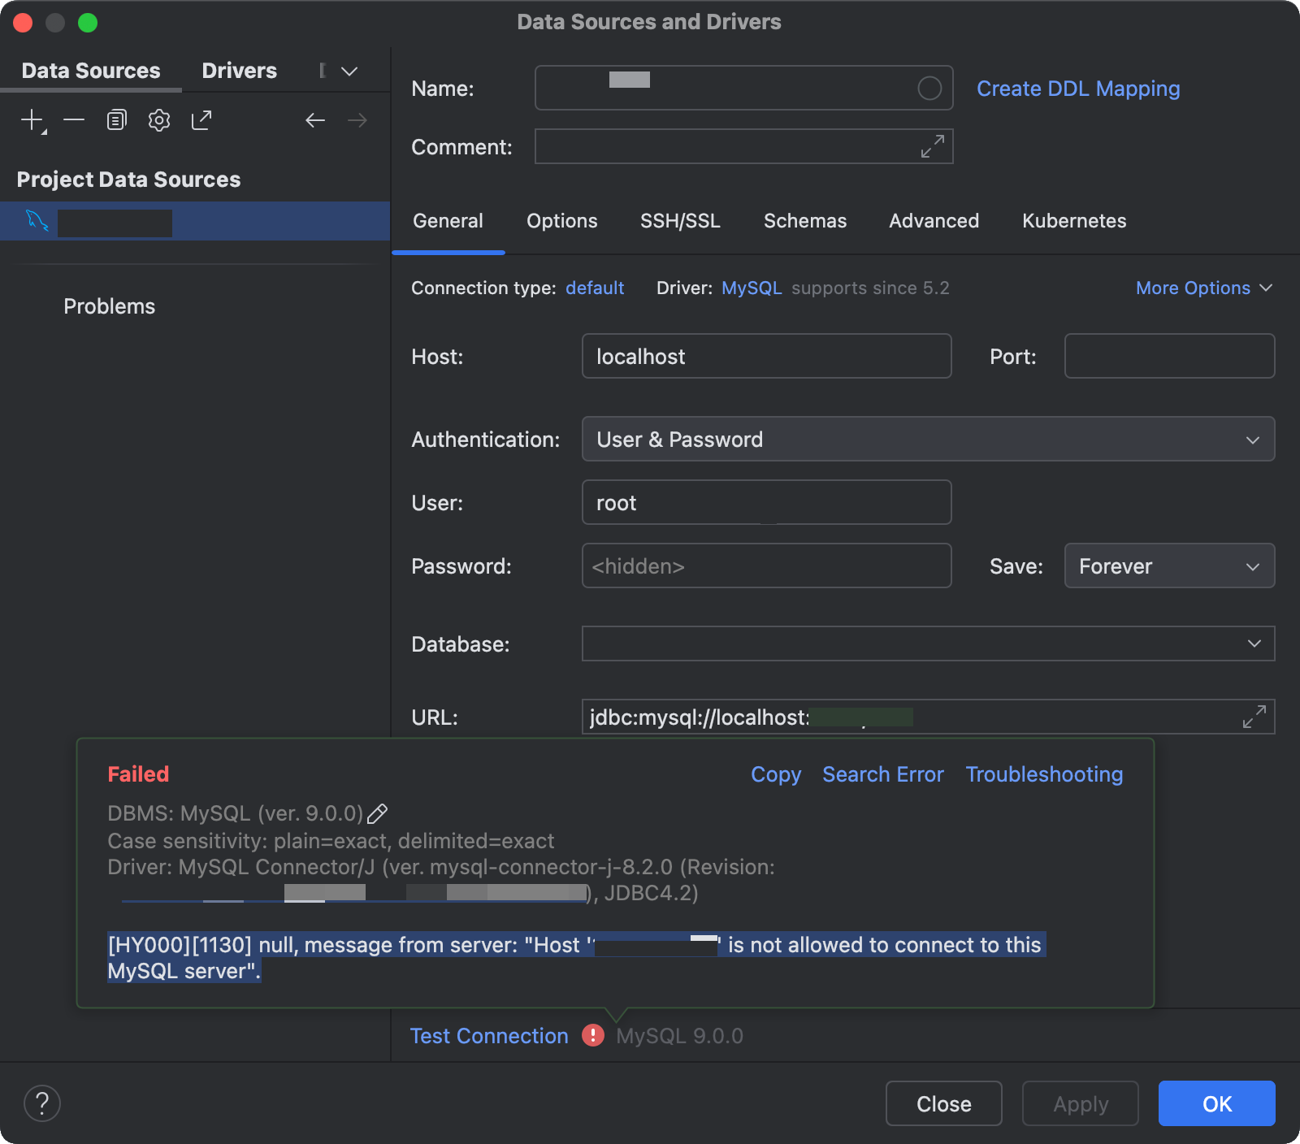Image resolution: width=1300 pixels, height=1144 pixels.
Task: Switch to Drivers tab
Action: point(239,71)
